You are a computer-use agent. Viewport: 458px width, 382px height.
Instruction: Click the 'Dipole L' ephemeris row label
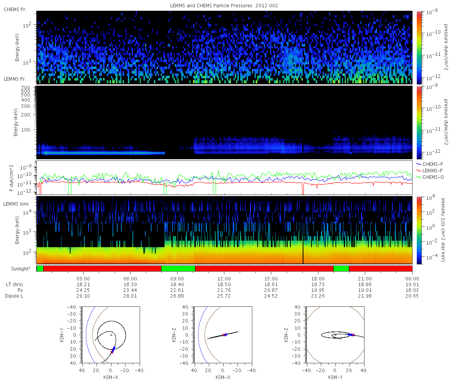point(15,296)
